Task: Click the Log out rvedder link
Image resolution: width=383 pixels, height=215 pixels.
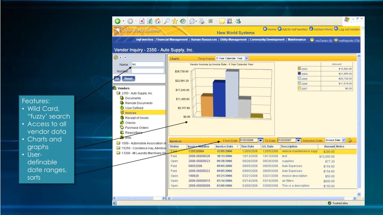Action: (349, 29)
